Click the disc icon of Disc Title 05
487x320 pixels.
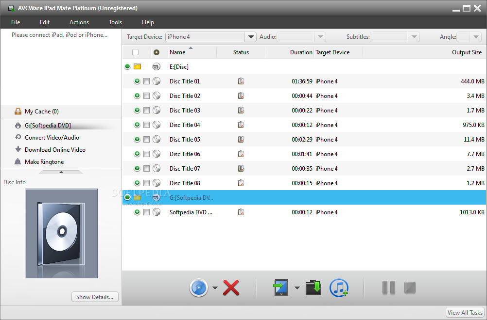[157, 140]
